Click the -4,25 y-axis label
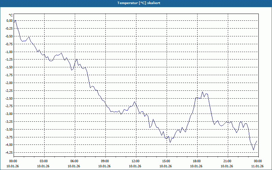Screen dimensions: 272x170 9,153
